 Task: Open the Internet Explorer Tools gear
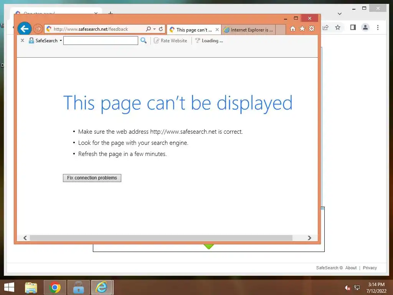[312, 28]
